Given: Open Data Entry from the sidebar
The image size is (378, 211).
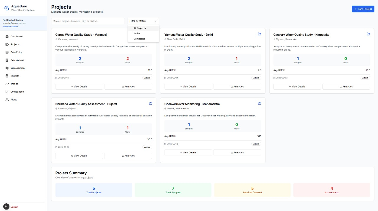Looking at the screenshot, I should tap(16, 52).
